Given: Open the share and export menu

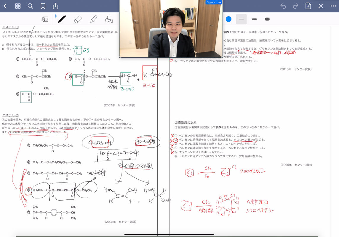Looking at the screenshot, I should click(56, 6).
